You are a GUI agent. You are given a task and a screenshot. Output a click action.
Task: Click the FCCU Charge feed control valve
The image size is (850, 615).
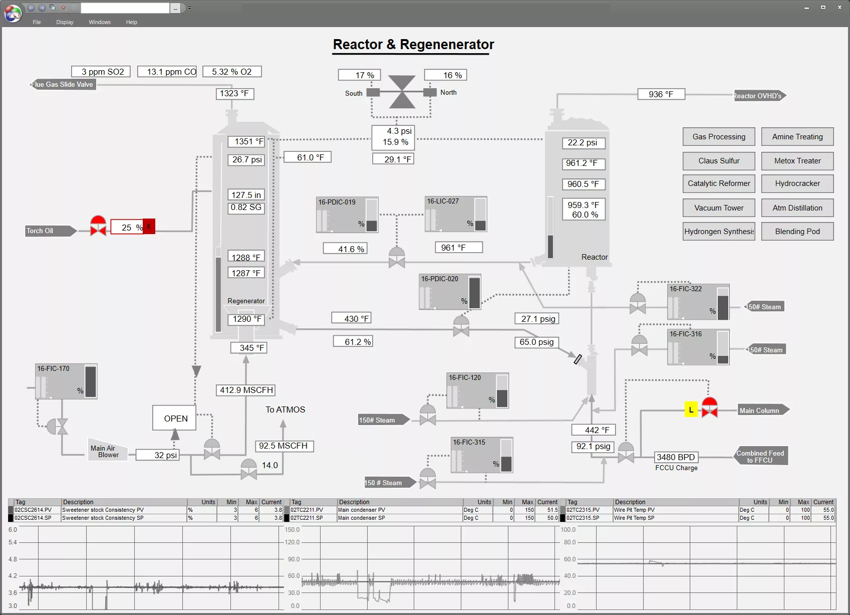(x=626, y=452)
